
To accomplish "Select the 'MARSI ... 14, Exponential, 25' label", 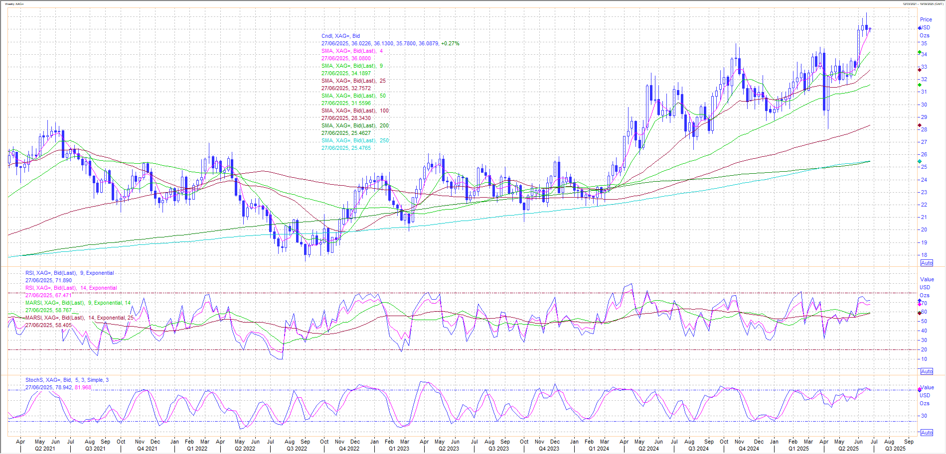I will click(80, 318).
